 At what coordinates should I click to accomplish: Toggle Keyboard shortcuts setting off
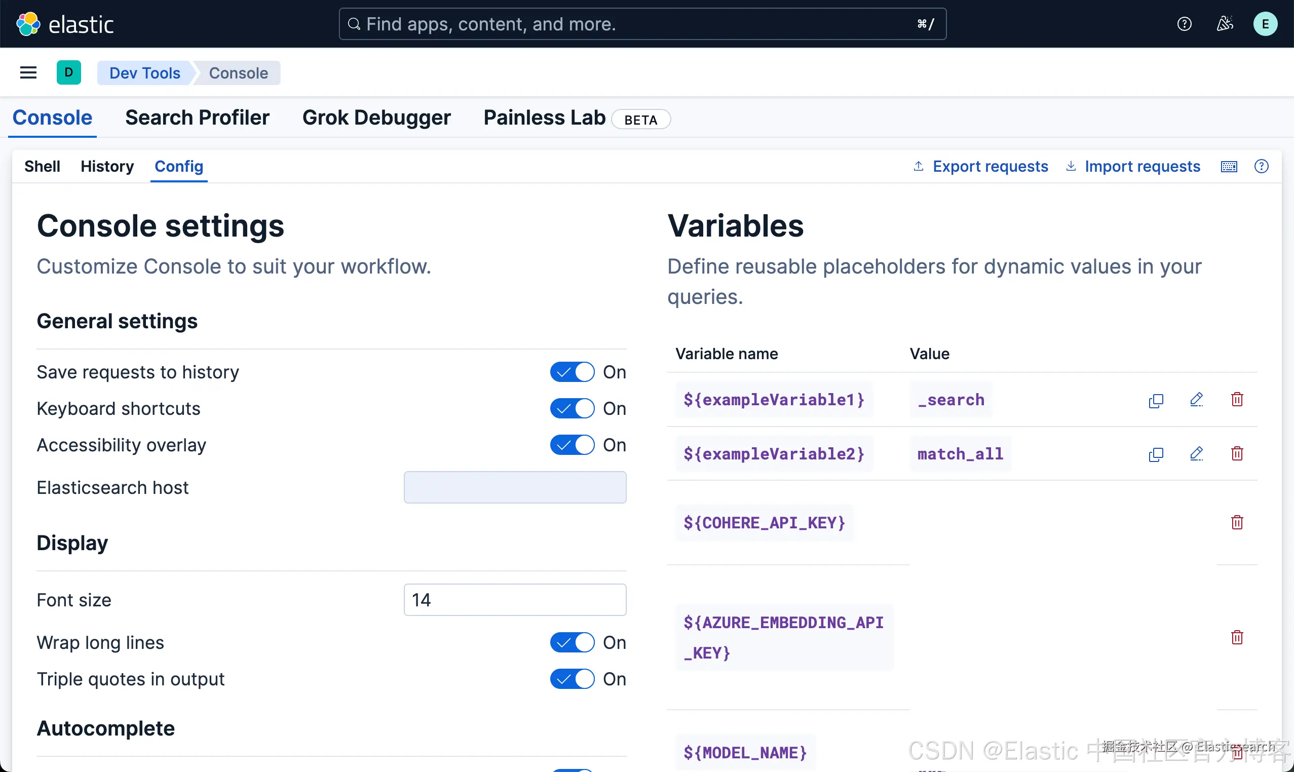[x=573, y=408]
